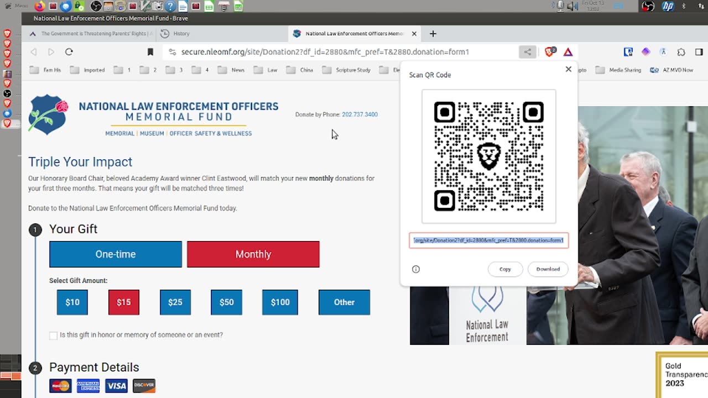Open the volume control in system tray
Image resolution: width=708 pixels, height=398 pixels.
pos(572,6)
